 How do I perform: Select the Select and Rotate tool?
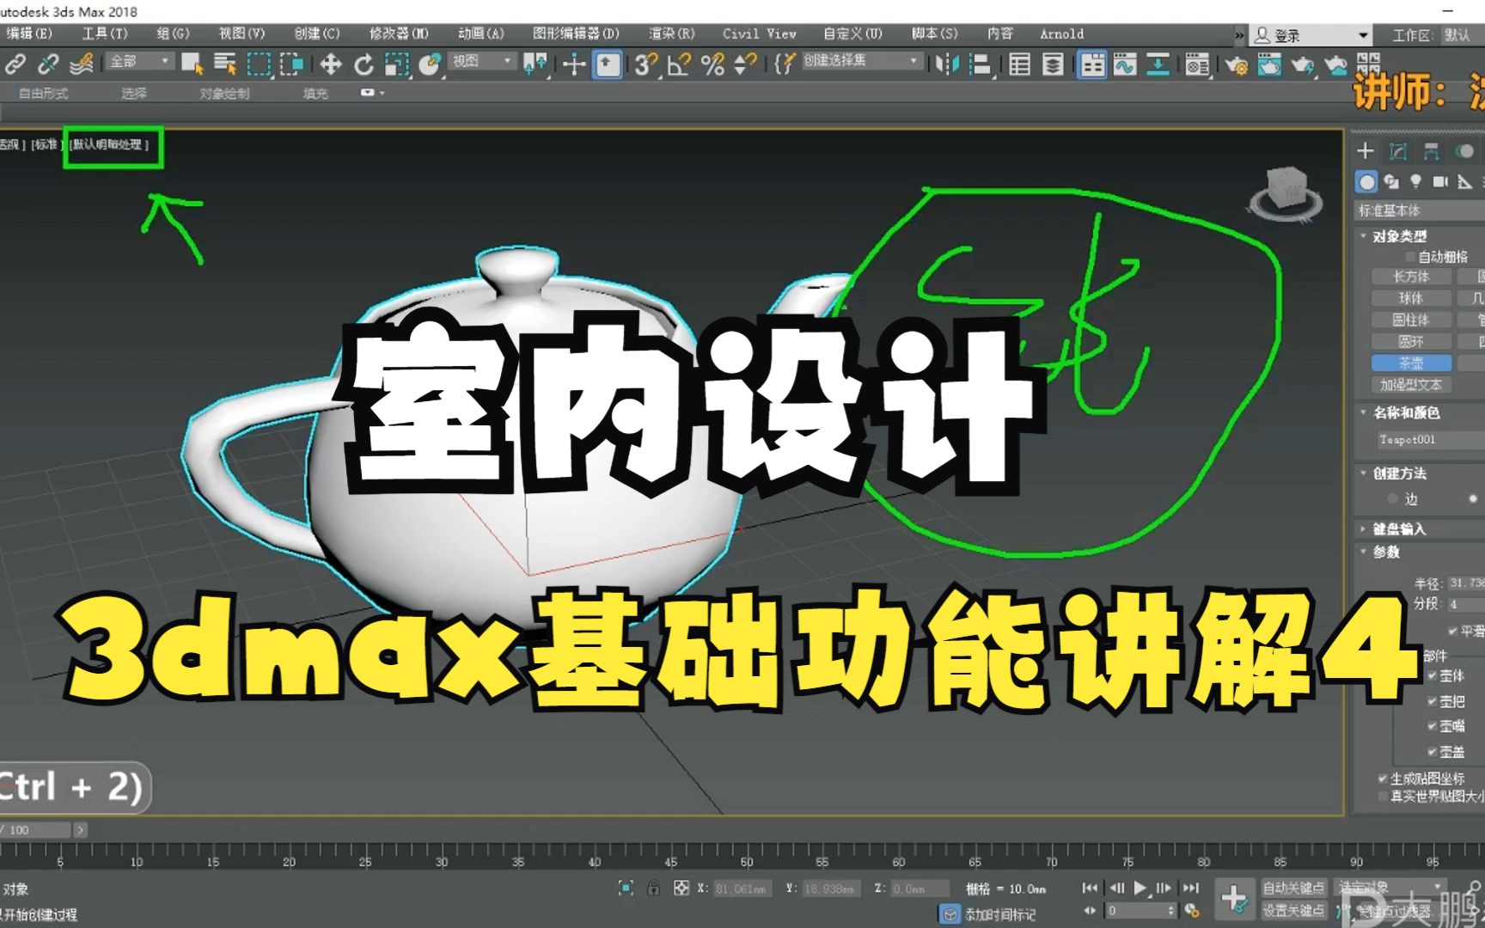click(364, 64)
